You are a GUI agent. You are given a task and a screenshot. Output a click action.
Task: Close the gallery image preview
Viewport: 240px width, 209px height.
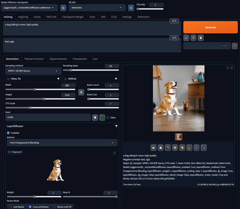click(x=232, y=68)
